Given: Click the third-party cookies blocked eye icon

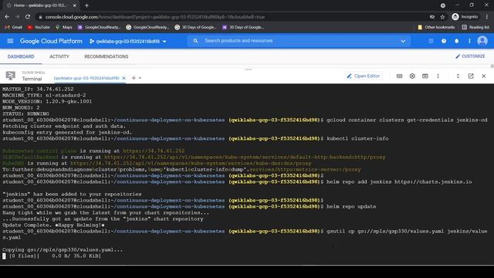Looking at the screenshot, I should tap(432, 17).
